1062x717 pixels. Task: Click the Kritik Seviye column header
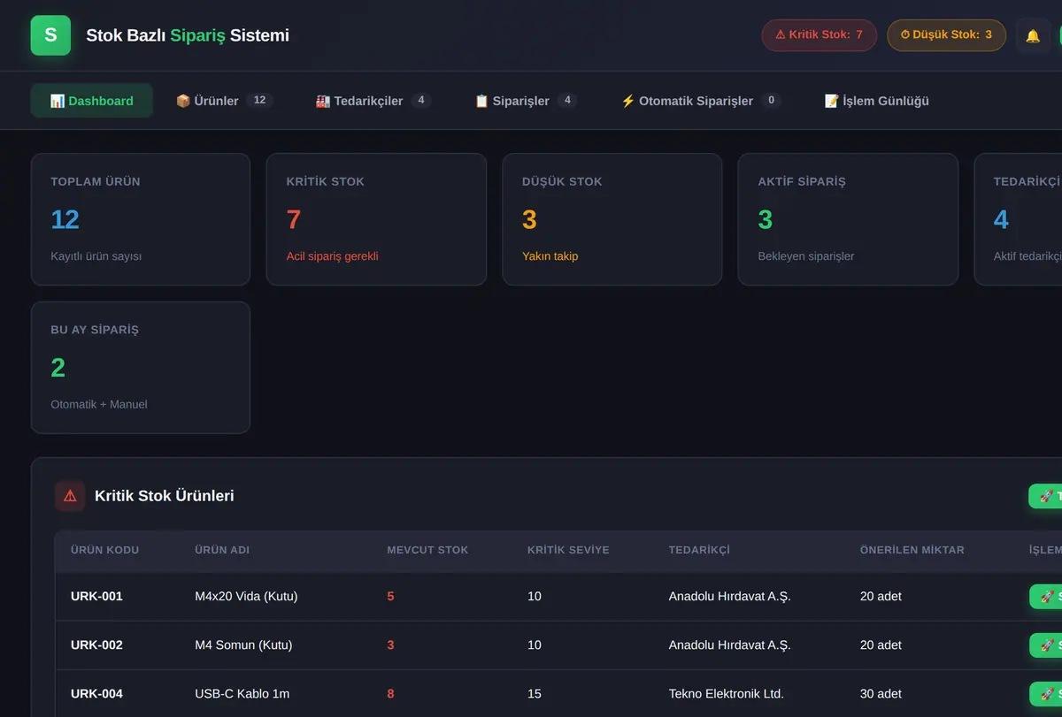568,550
